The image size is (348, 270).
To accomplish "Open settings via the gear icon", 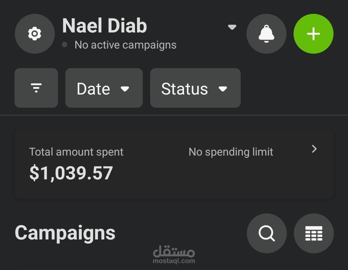I will tap(34, 34).
